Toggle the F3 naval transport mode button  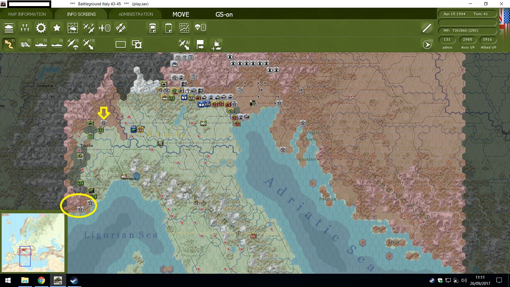tap(41, 44)
